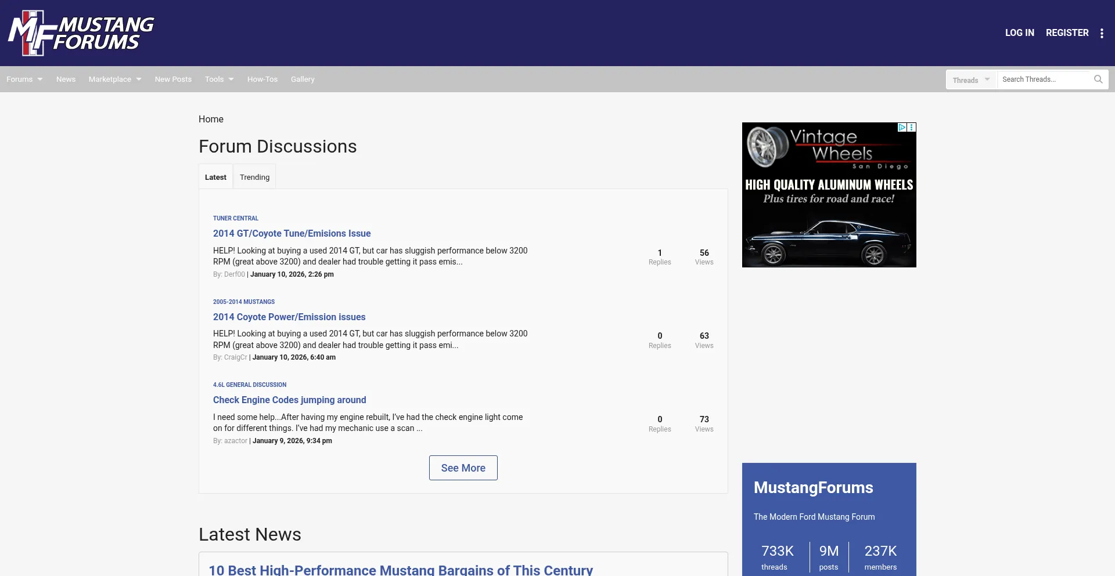Image resolution: width=1115 pixels, height=576 pixels.
Task: Go to the Gallery page
Action: point(303,79)
